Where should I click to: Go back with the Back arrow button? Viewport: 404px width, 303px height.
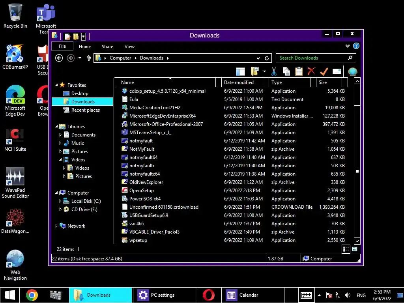[x=59, y=58]
